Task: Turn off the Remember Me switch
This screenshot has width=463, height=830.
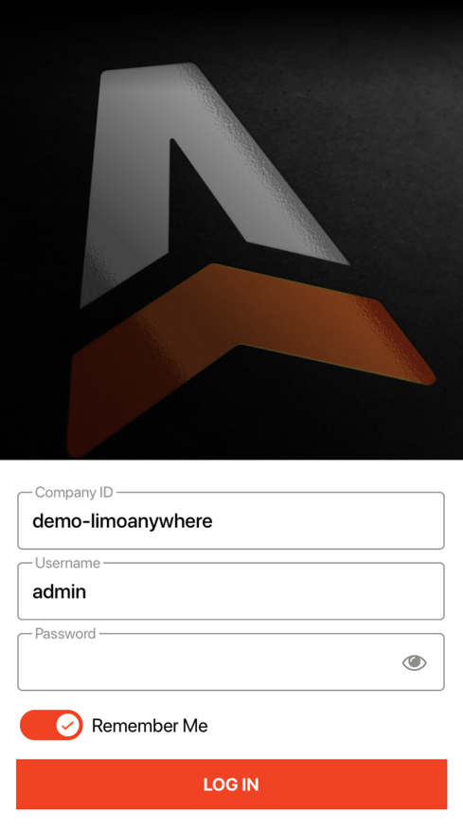Action: [51, 725]
